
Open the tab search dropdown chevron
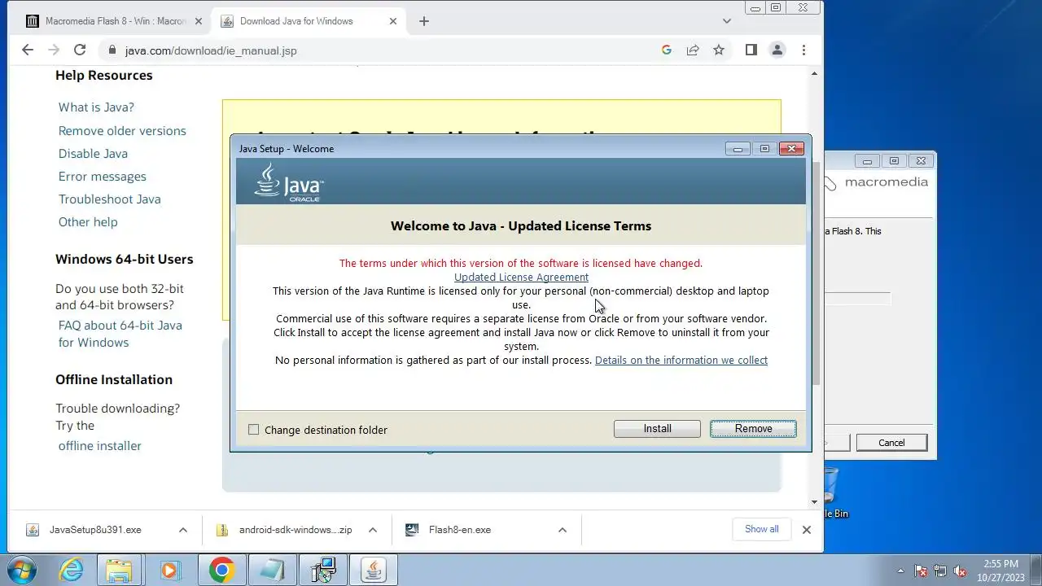[727, 21]
